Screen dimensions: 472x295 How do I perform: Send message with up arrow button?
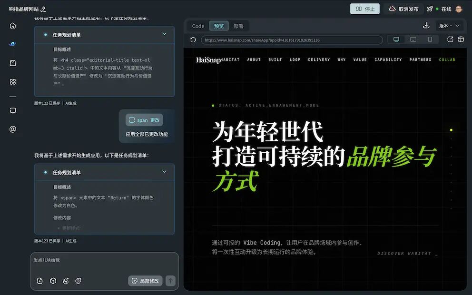coord(170,281)
